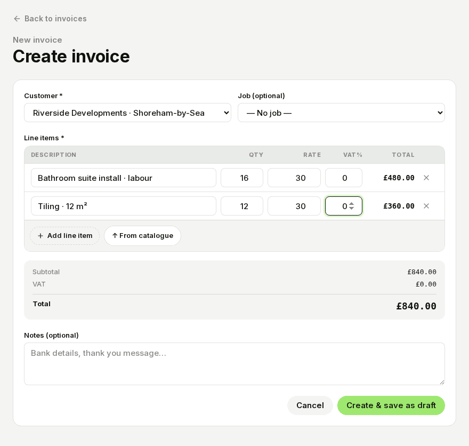Open the Job dropdown
469x446 pixels.
341,113
